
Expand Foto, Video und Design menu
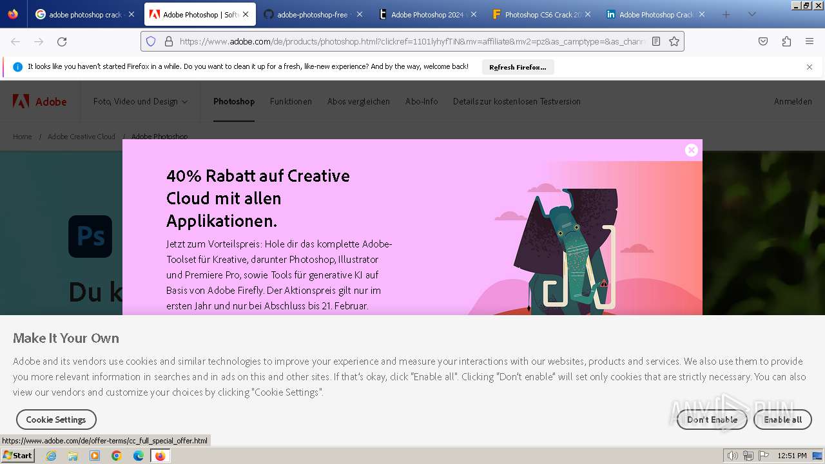pos(141,101)
